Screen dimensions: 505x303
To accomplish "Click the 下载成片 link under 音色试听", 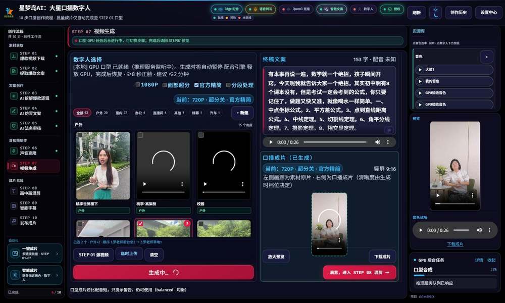I will tap(455, 244).
